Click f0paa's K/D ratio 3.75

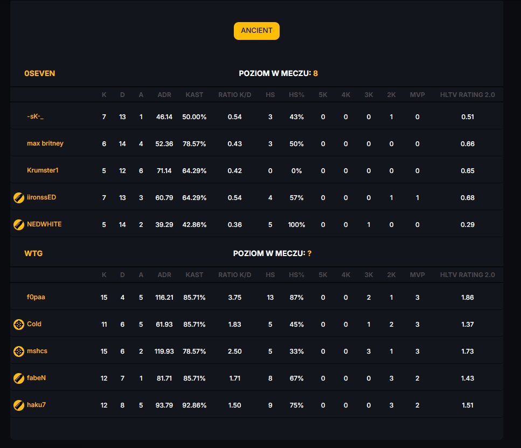coord(234,298)
